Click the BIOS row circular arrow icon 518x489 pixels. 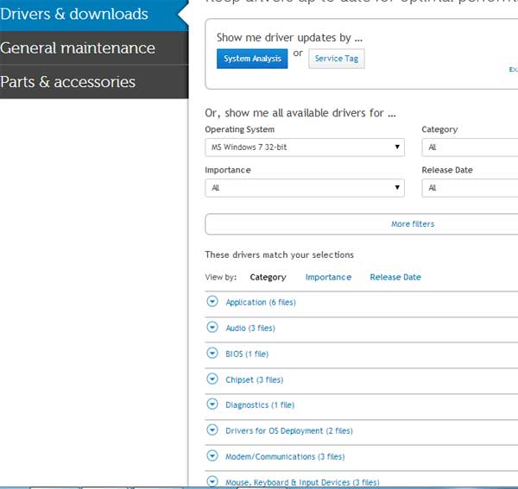[212, 354]
